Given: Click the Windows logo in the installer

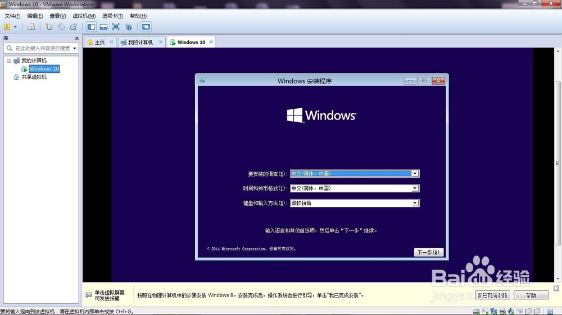Looking at the screenshot, I should point(321,115).
